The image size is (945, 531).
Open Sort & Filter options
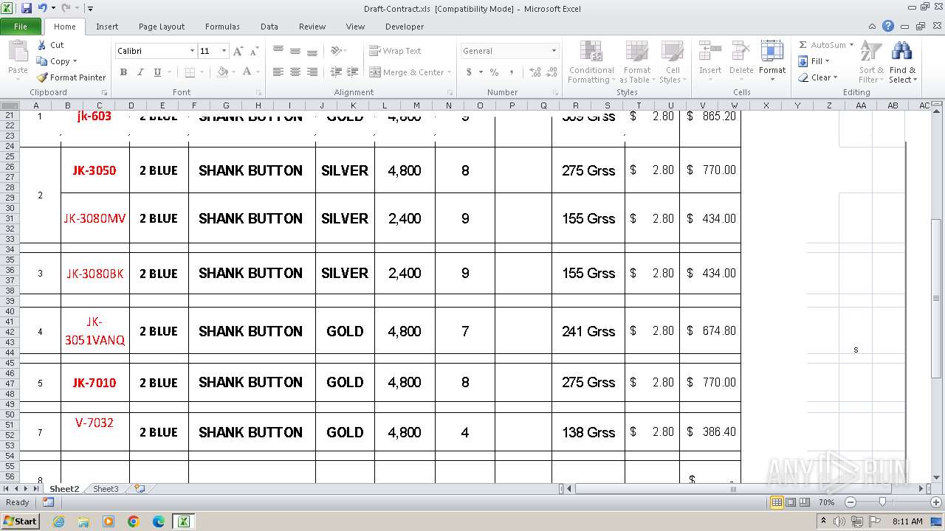tap(870, 63)
